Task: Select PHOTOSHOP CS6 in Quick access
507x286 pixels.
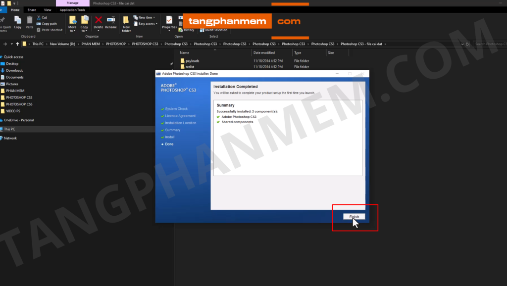Action: tap(19, 104)
